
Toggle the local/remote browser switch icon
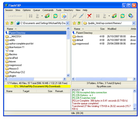(64, 16)
